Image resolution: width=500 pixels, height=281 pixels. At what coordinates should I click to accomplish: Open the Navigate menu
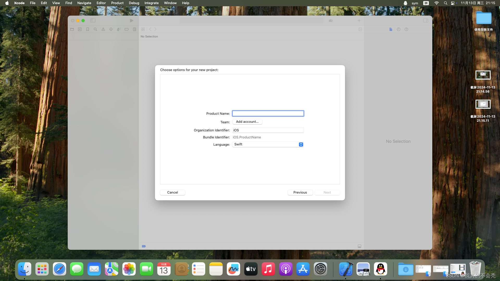pos(84,3)
